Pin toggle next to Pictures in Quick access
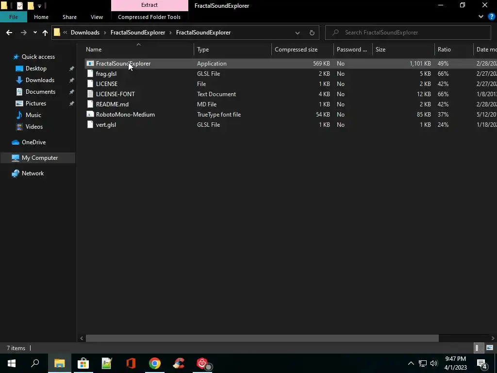497x373 pixels. [72, 103]
